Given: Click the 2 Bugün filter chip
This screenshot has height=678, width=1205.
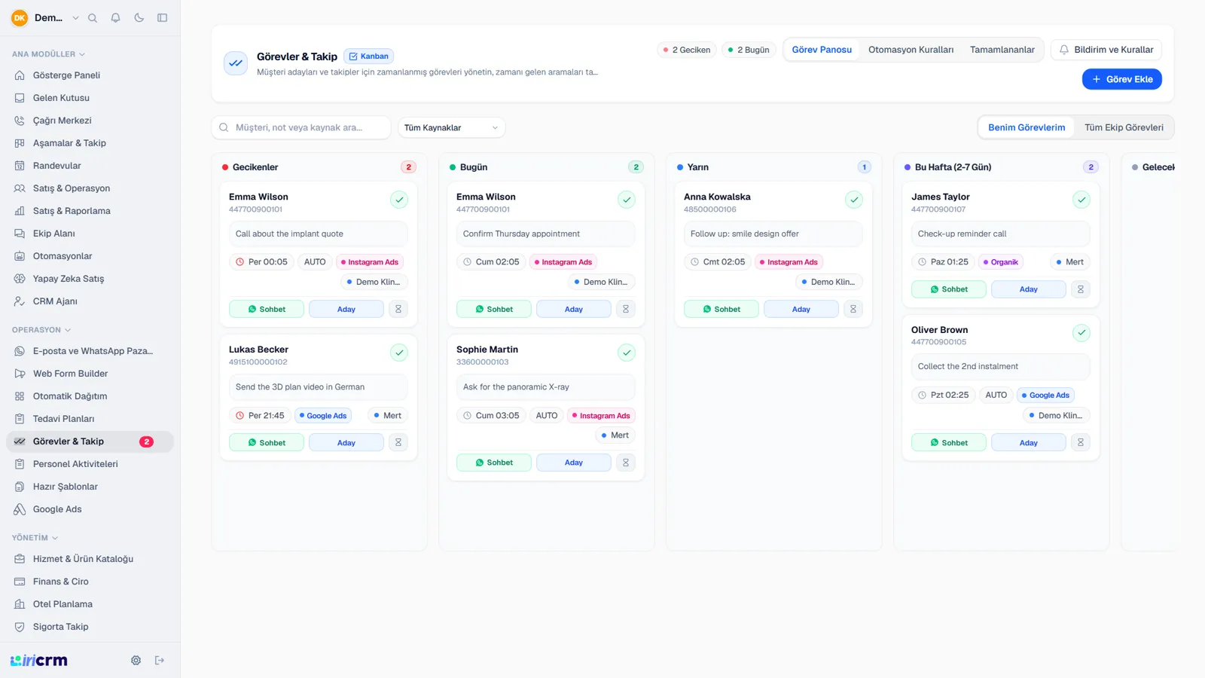Looking at the screenshot, I should 749,50.
